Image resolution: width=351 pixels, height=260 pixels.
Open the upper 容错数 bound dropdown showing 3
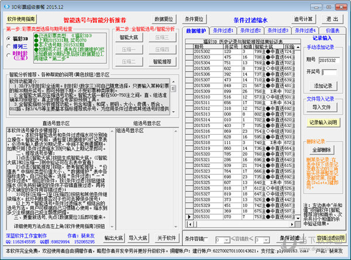coord(266,240)
